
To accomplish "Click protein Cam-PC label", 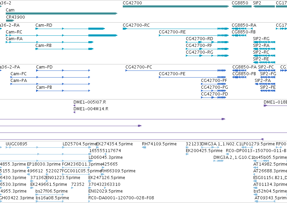I will point(19,74).
